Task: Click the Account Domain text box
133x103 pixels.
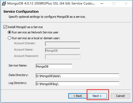Action: tap(63, 44)
